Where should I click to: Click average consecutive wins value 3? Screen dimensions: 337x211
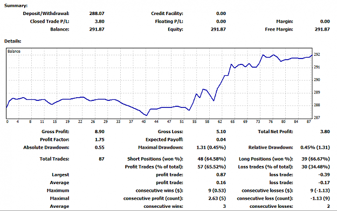224,207
